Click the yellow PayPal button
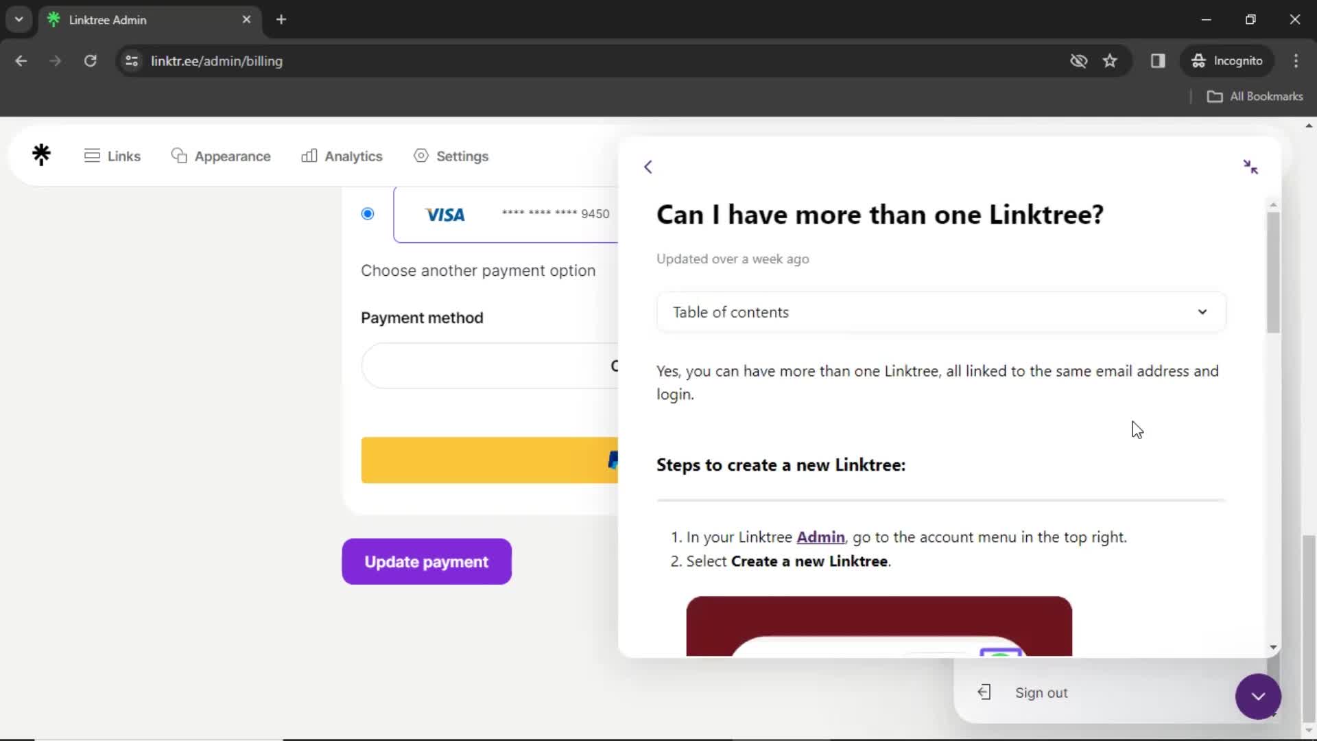This screenshot has height=741, width=1317. pos(490,460)
